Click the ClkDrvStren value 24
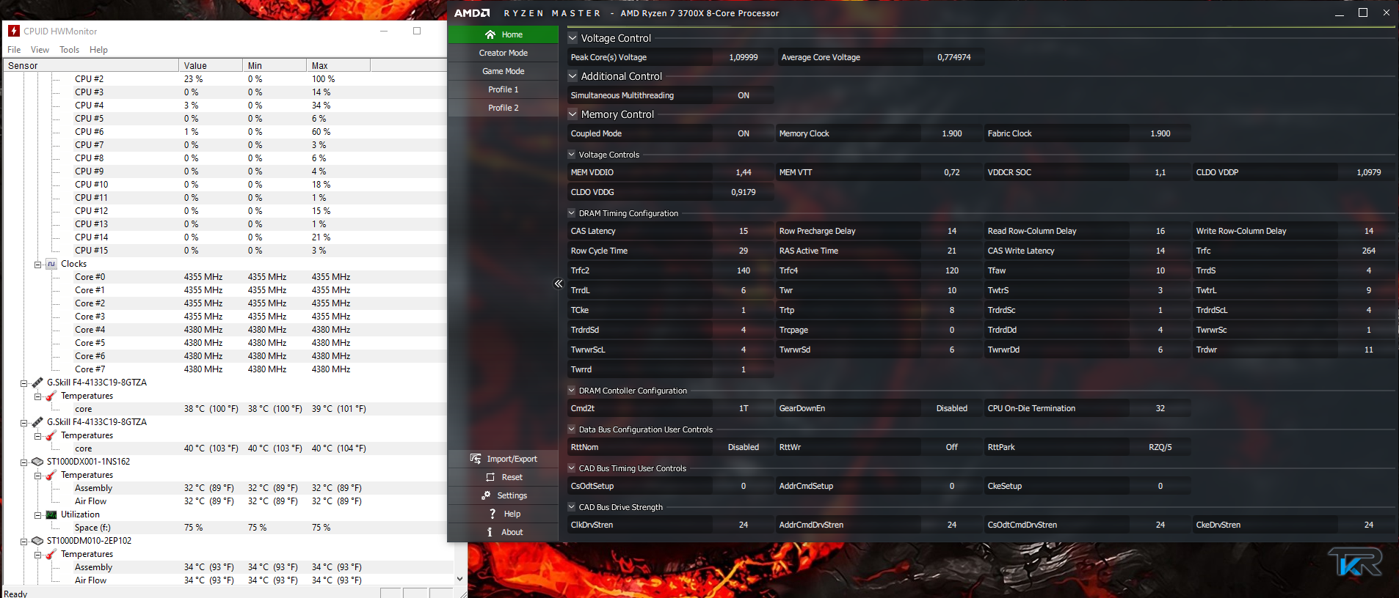Screen dimensions: 1399x598 pyautogui.click(x=744, y=525)
